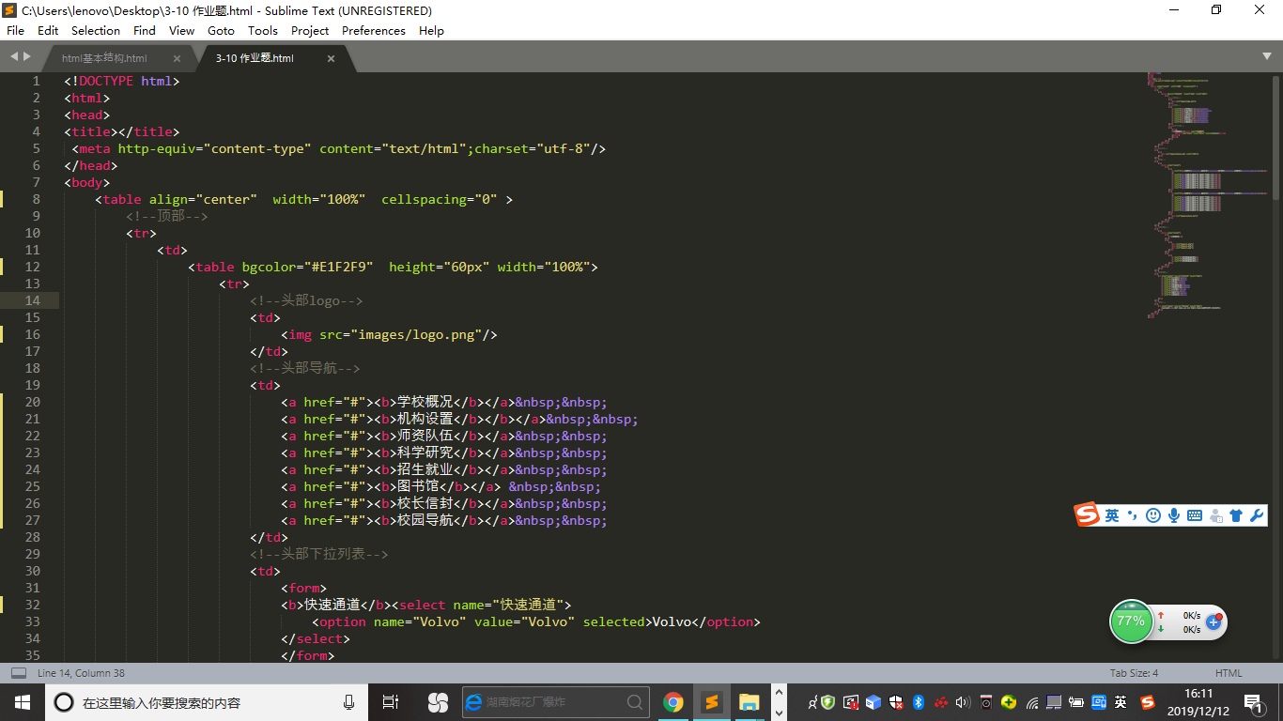This screenshot has width=1283, height=721.
Task: Open the Tools menu
Action: (x=263, y=30)
